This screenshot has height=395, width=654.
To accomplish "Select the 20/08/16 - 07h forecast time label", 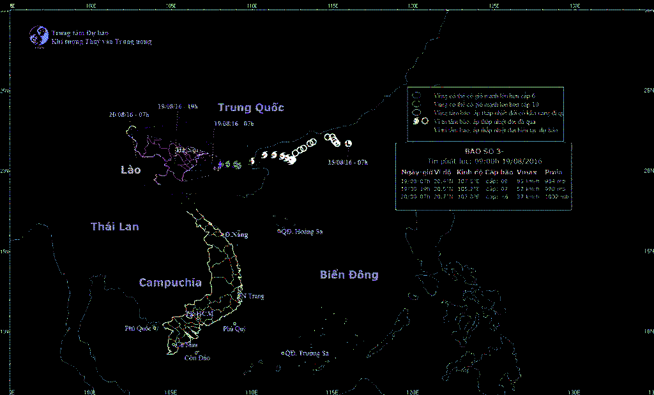I will [129, 115].
